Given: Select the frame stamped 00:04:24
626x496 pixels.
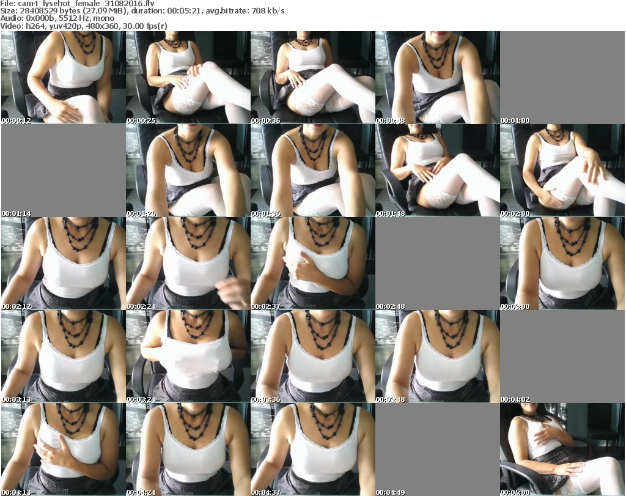Looking at the screenshot, I should 188,450.
